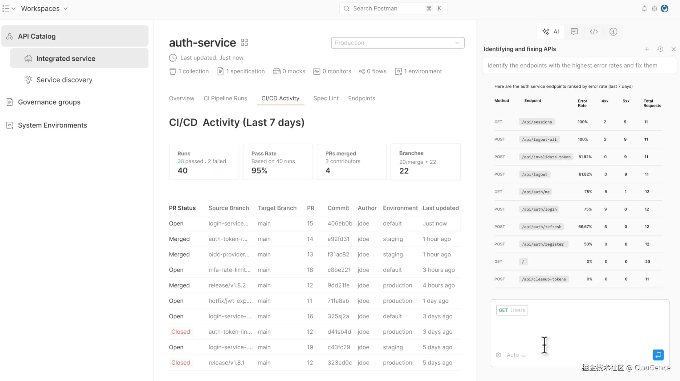Open the chat history icon
This screenshot has height=381, width=680.
pos(660,49)
